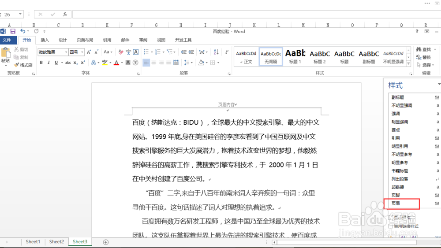Justify the paragraph text

tap(169, 63)
